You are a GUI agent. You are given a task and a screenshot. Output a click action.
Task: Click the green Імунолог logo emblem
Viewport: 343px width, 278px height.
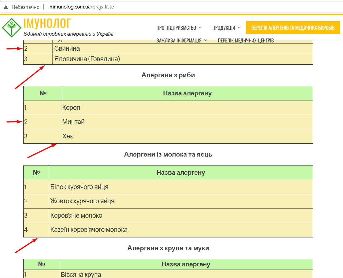(x=12, y=28)
